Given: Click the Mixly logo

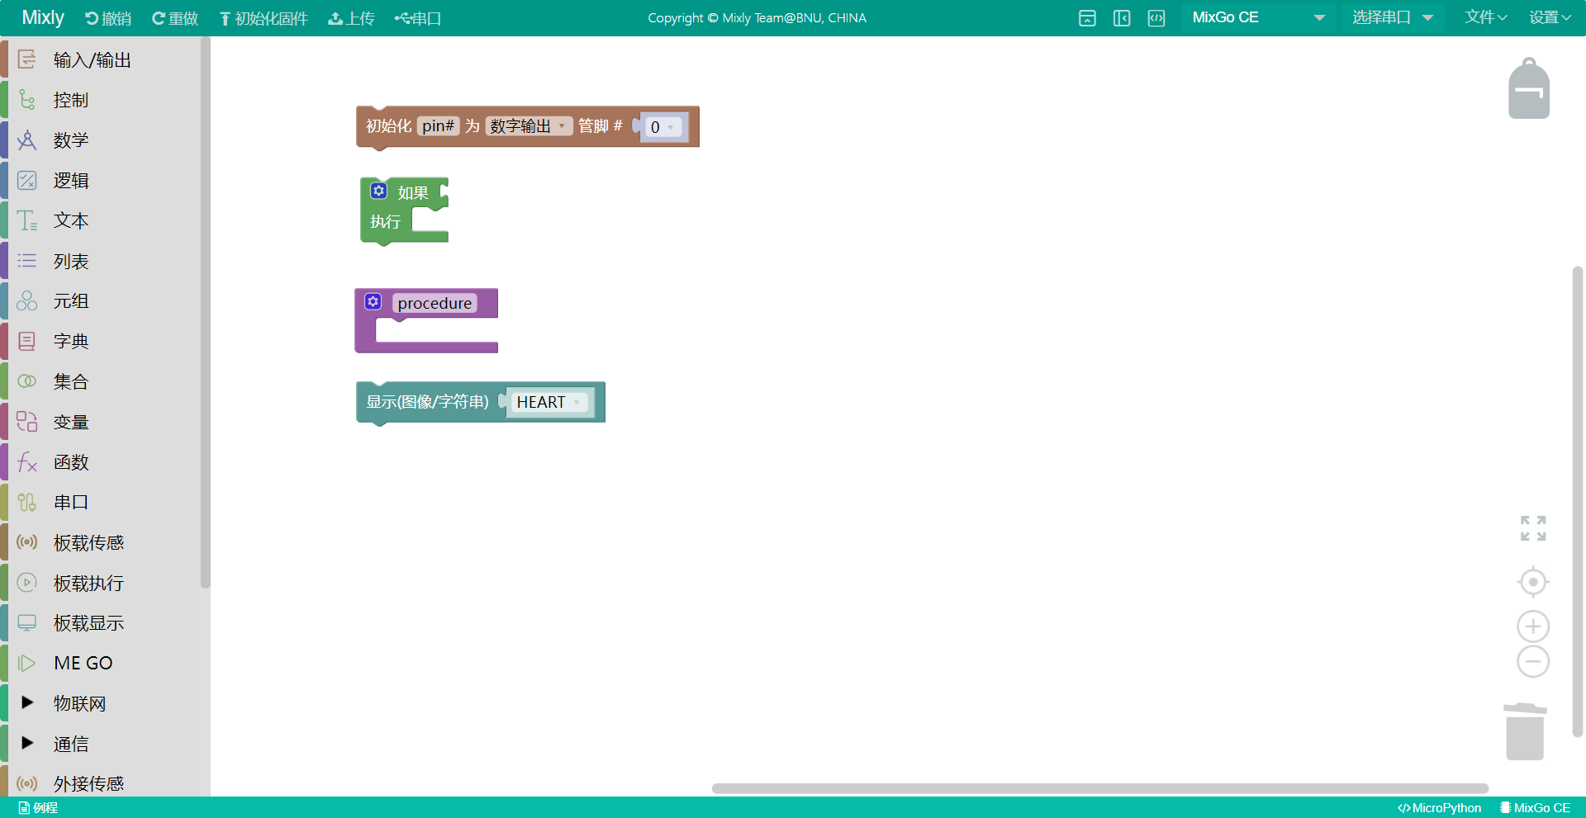Looking at the screenshot, I should (43, 17).
